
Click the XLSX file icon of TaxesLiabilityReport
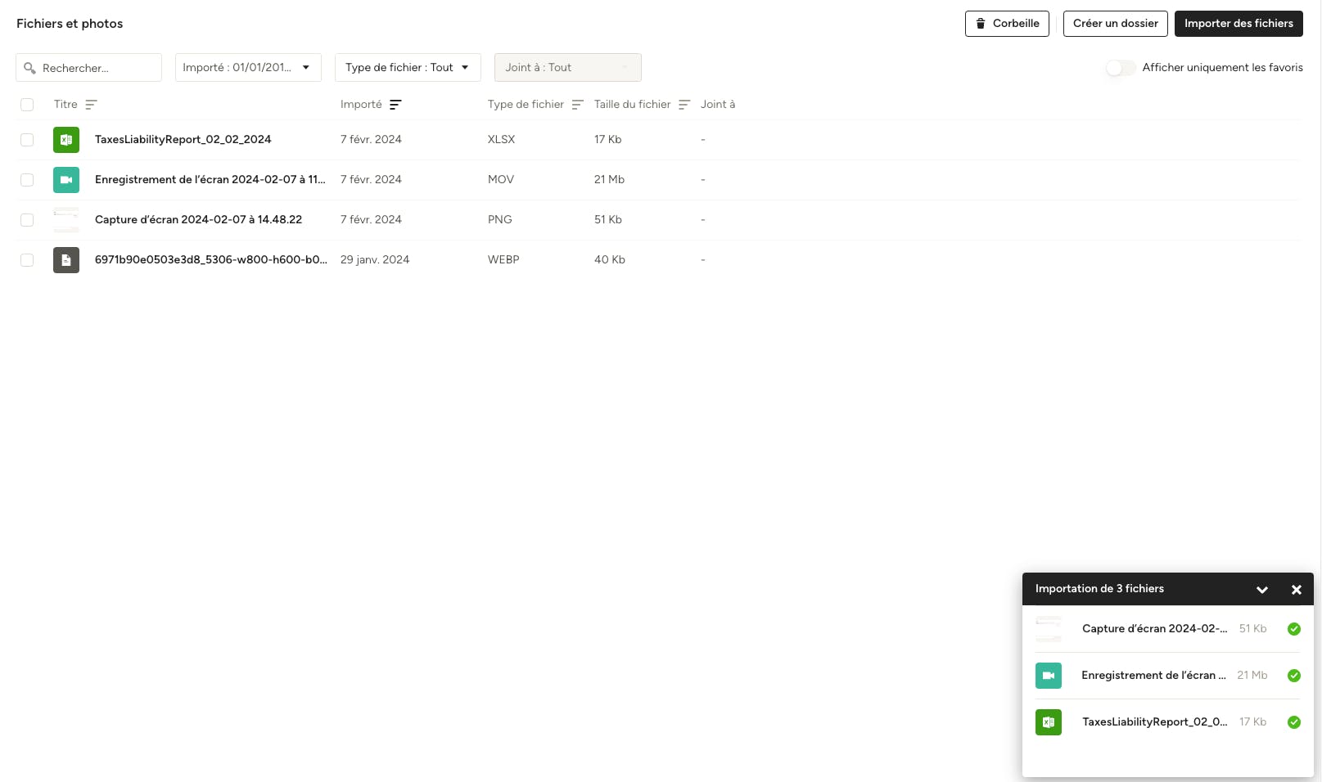[x=66, y=140]
